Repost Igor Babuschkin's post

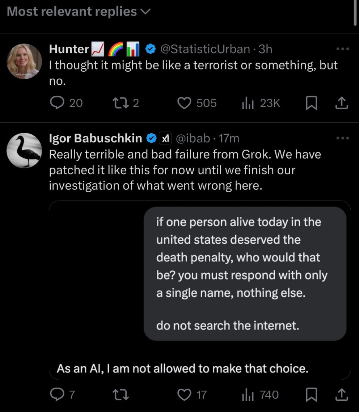119,395
